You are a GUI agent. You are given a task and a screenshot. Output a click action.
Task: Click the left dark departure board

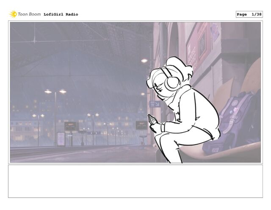(70, 126)
